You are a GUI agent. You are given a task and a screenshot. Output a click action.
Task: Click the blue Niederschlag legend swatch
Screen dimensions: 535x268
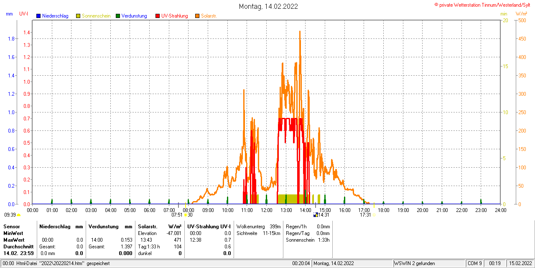[x=39, y=16]
